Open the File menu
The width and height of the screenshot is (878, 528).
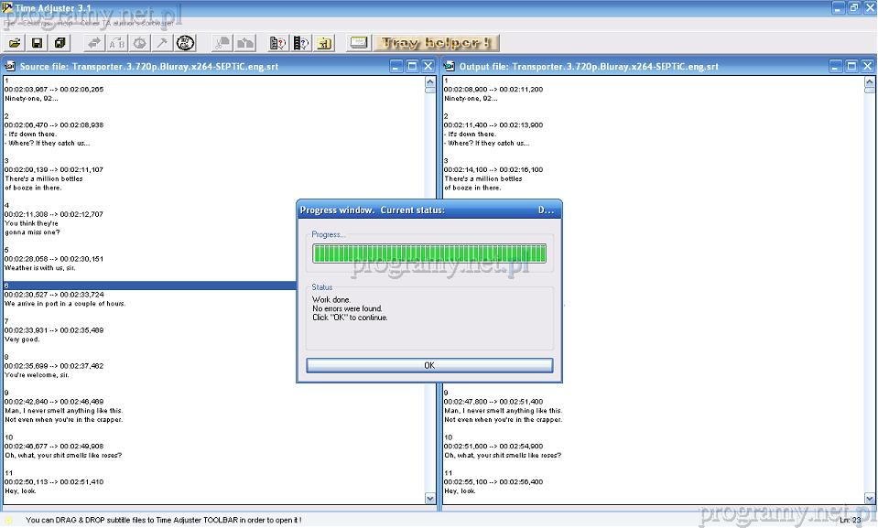[9, 23]
